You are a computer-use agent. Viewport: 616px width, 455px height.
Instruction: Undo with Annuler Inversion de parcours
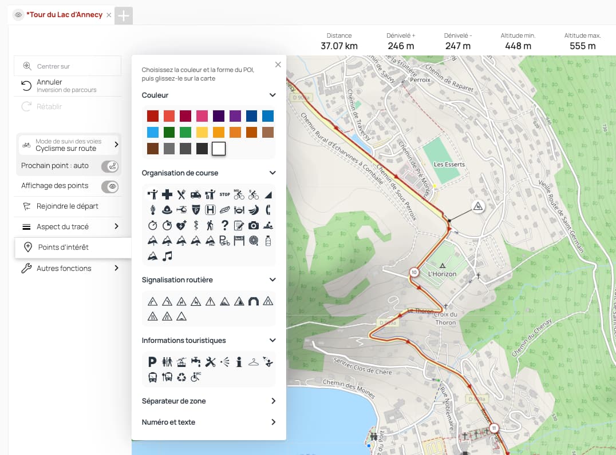tap(68, 86)
